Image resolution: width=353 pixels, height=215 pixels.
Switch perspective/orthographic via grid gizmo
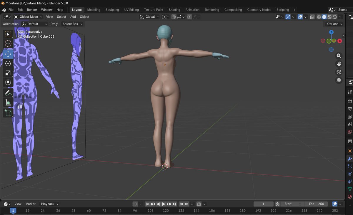pos(339,80)
